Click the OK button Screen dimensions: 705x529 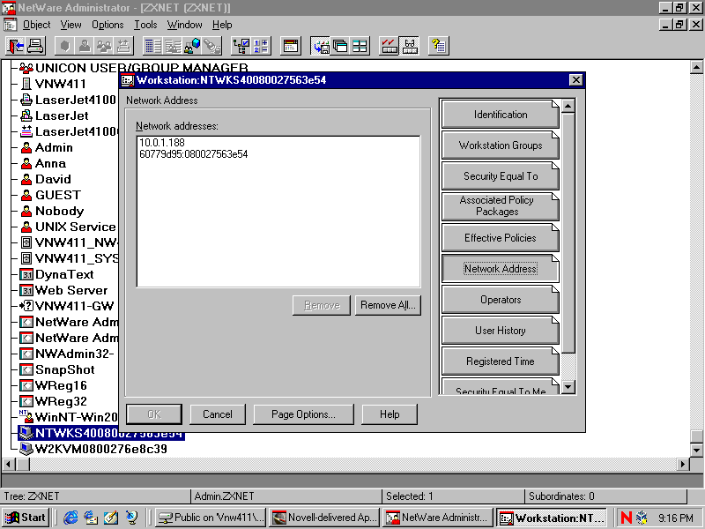point(154,414)
